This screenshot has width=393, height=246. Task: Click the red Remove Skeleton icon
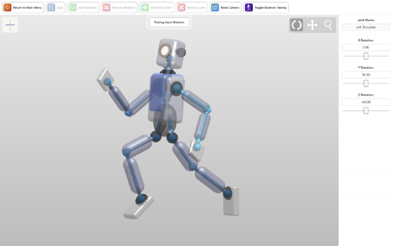(x=107, y=7)
